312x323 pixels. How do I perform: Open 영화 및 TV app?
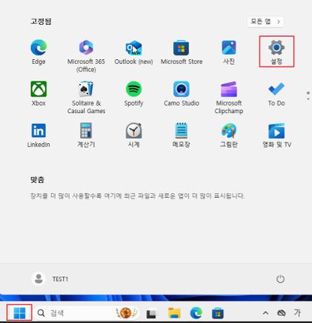click(277, 135)
